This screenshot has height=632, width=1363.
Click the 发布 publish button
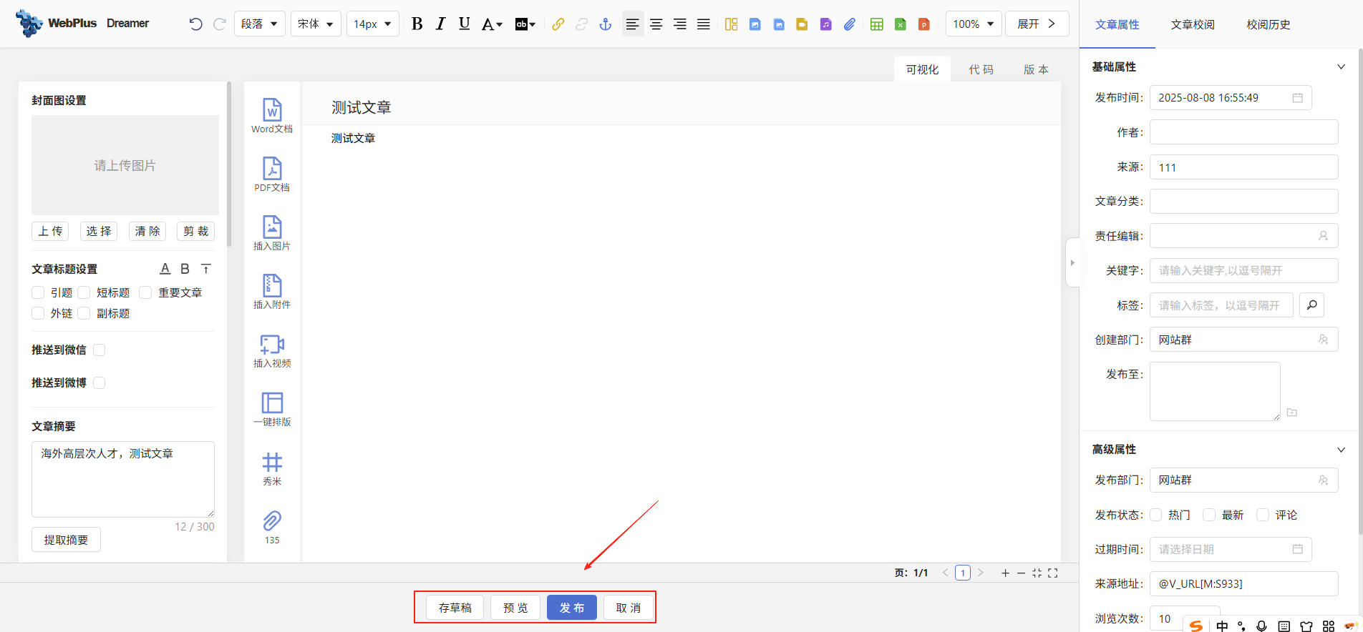click(x=571, y=608)
